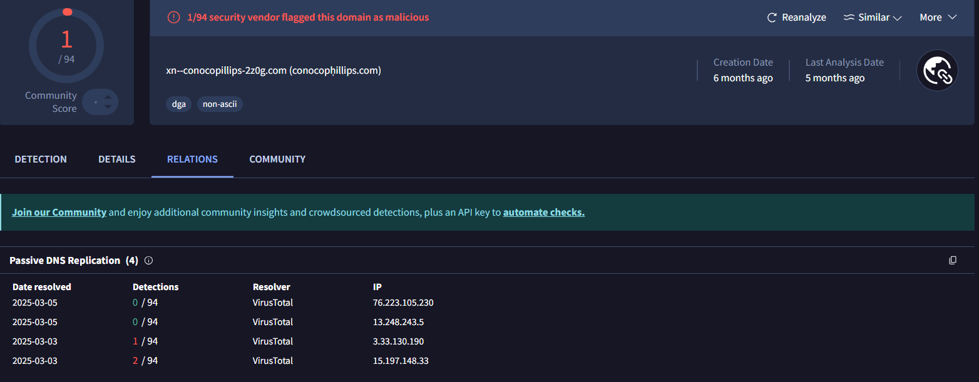This screenshot has width=979, height=382.
Task: Click the Resolver column header
Action: (x=272, y=287)
